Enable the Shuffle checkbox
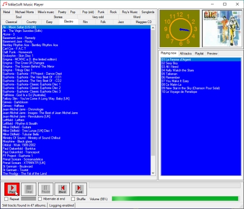Viewport: 244px width, 209px height. [73, 199]
